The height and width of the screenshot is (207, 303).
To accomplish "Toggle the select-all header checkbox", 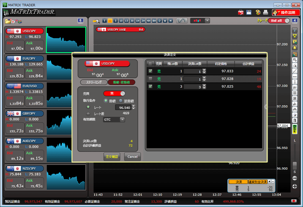I will tap(150, 64).
